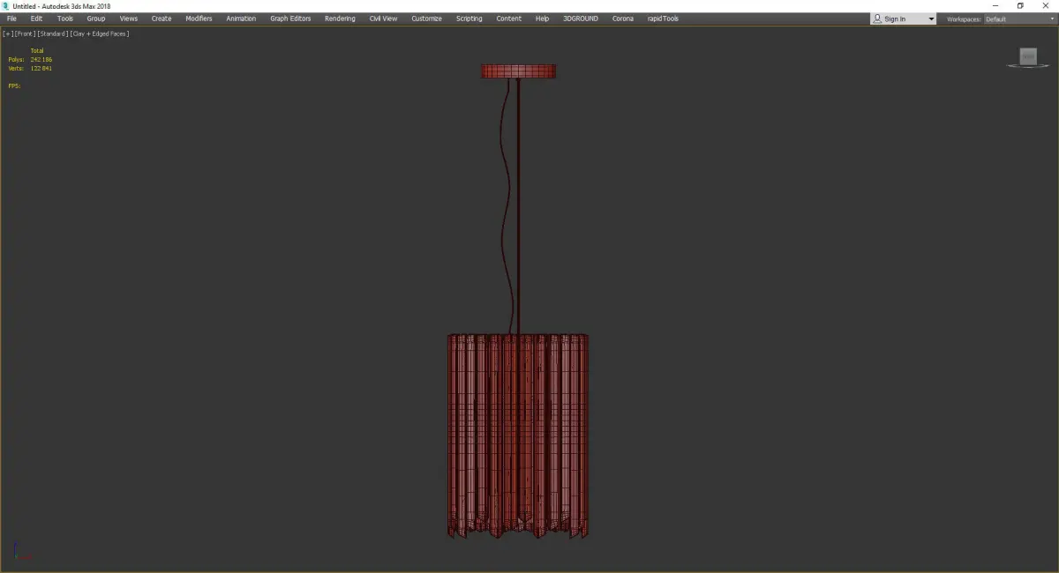The image size is (1059, 573).
Task: Open the Scripting menu
Action: click(x=469, y=19)
